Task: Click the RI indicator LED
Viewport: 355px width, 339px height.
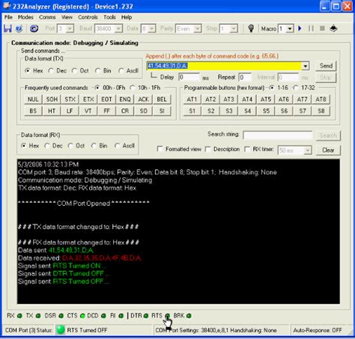Action: click(x=121, y=316)
